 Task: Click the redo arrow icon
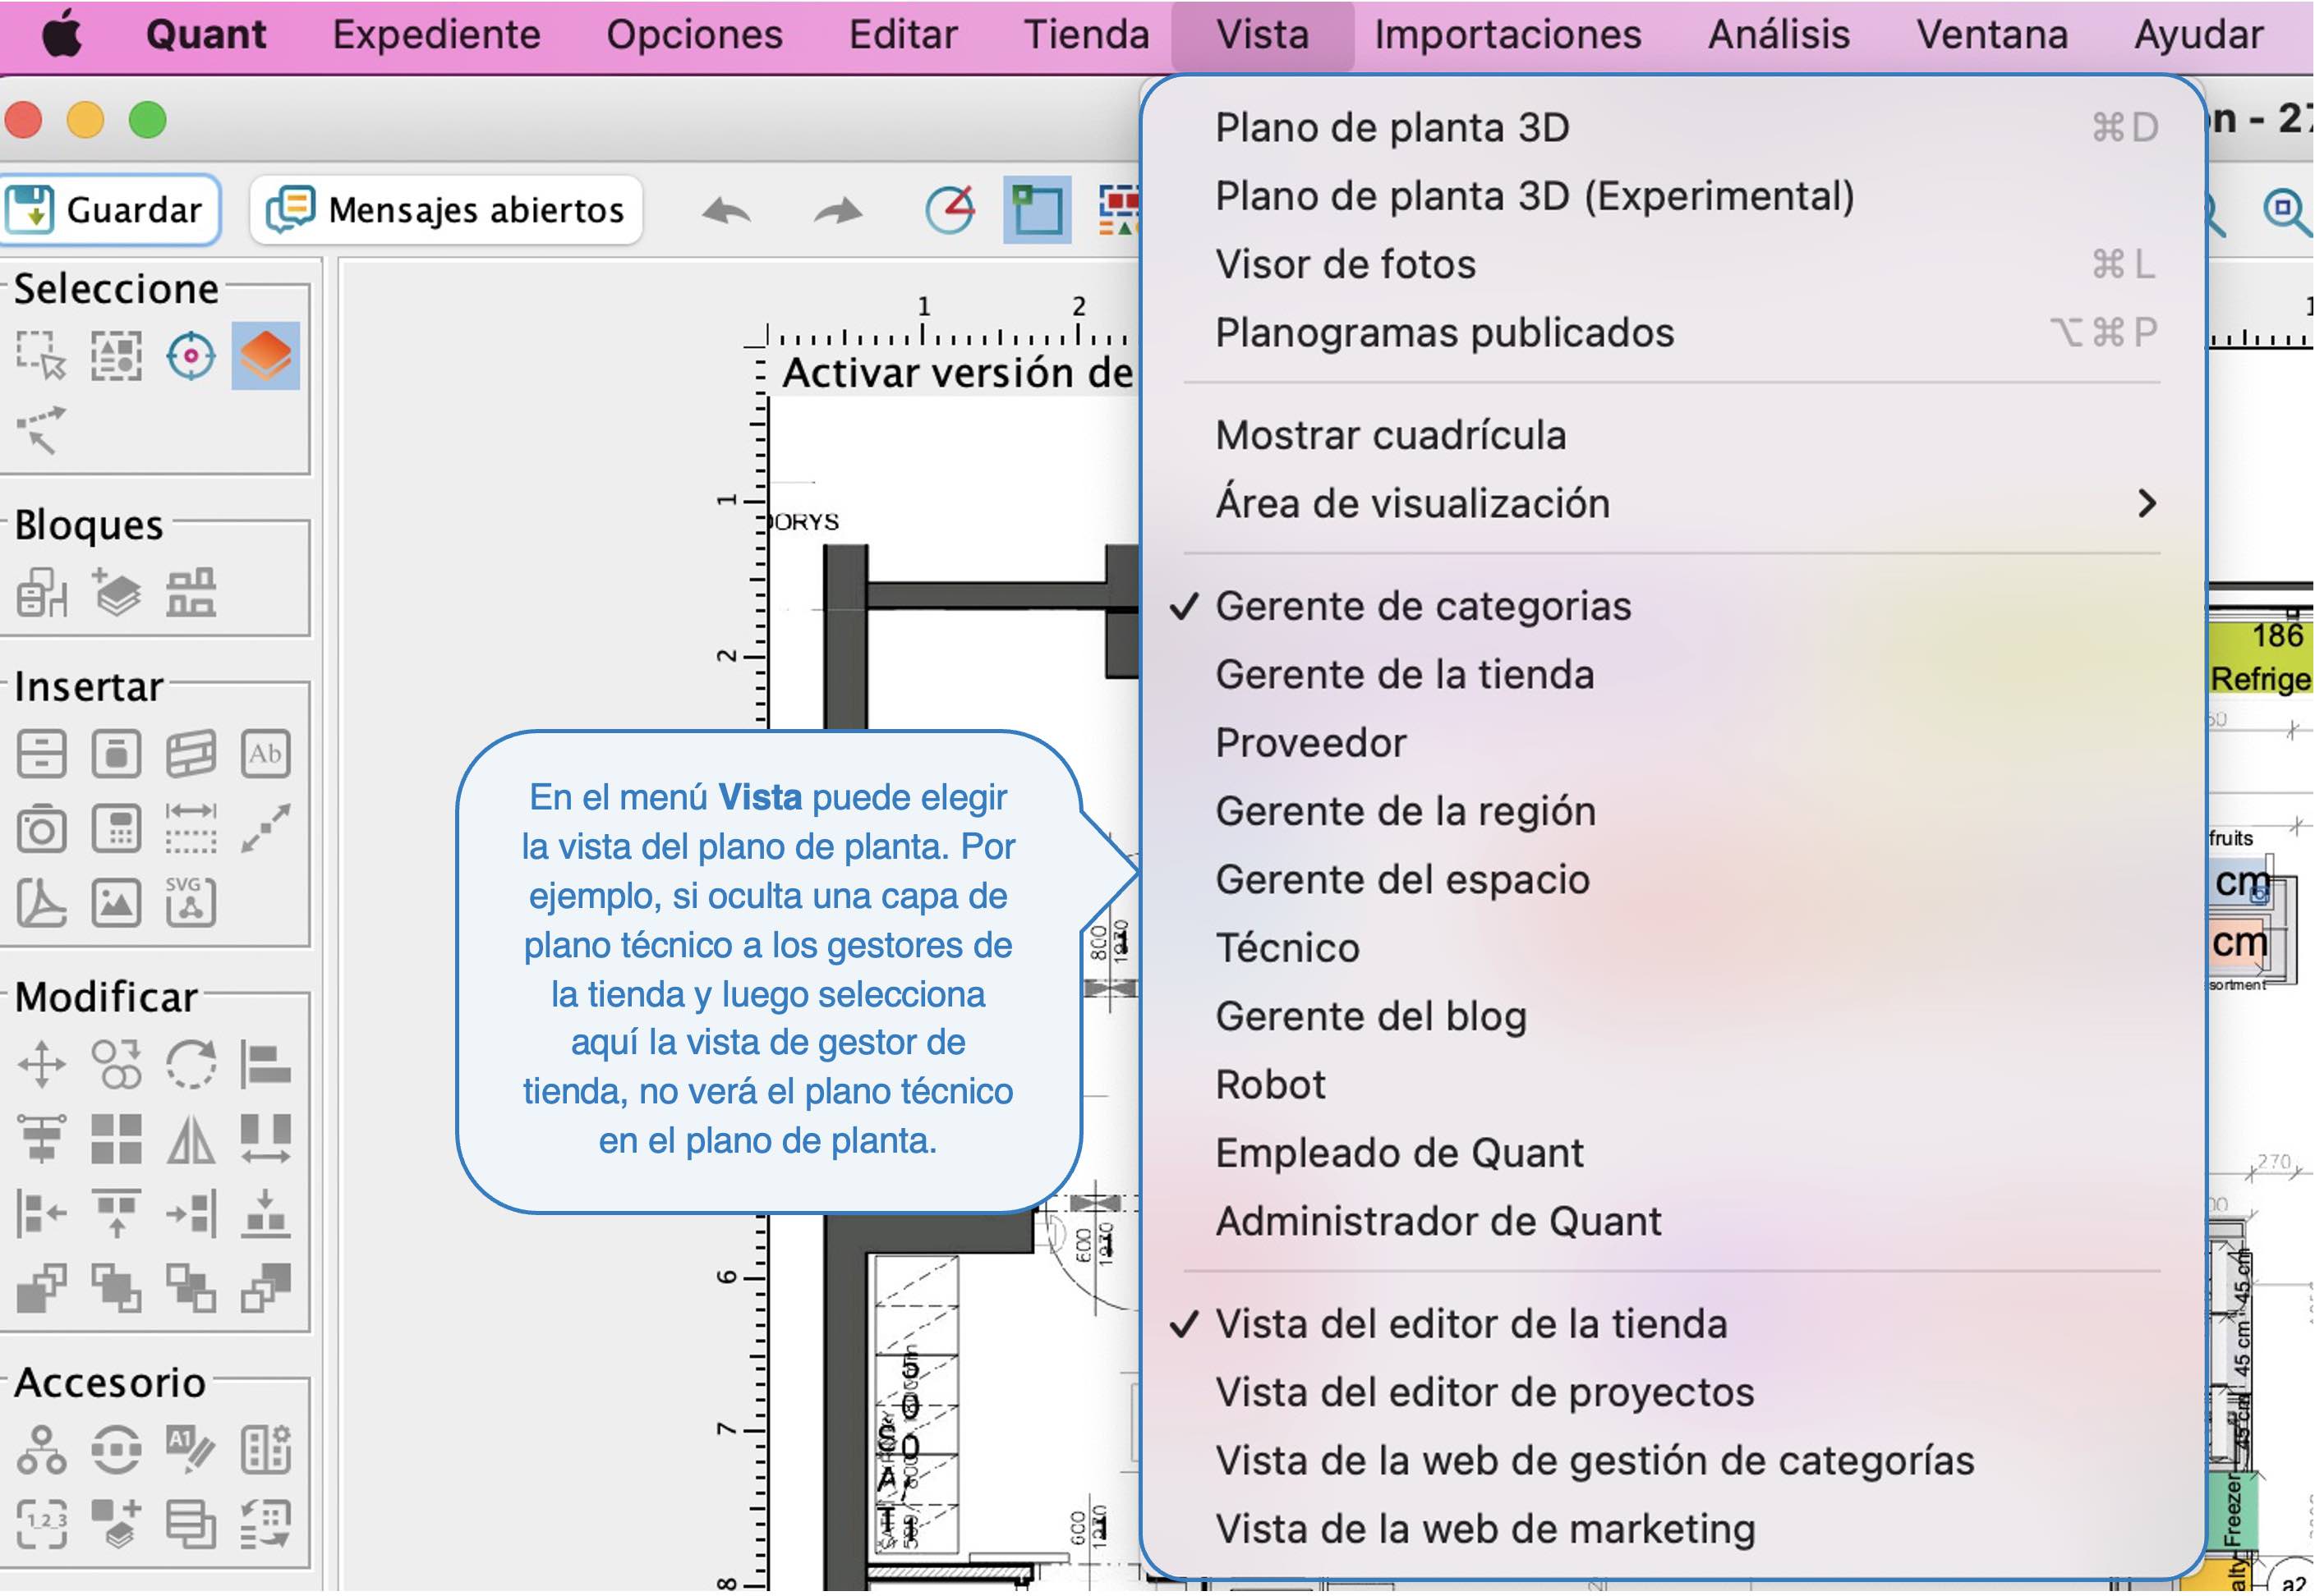point(837,211)
